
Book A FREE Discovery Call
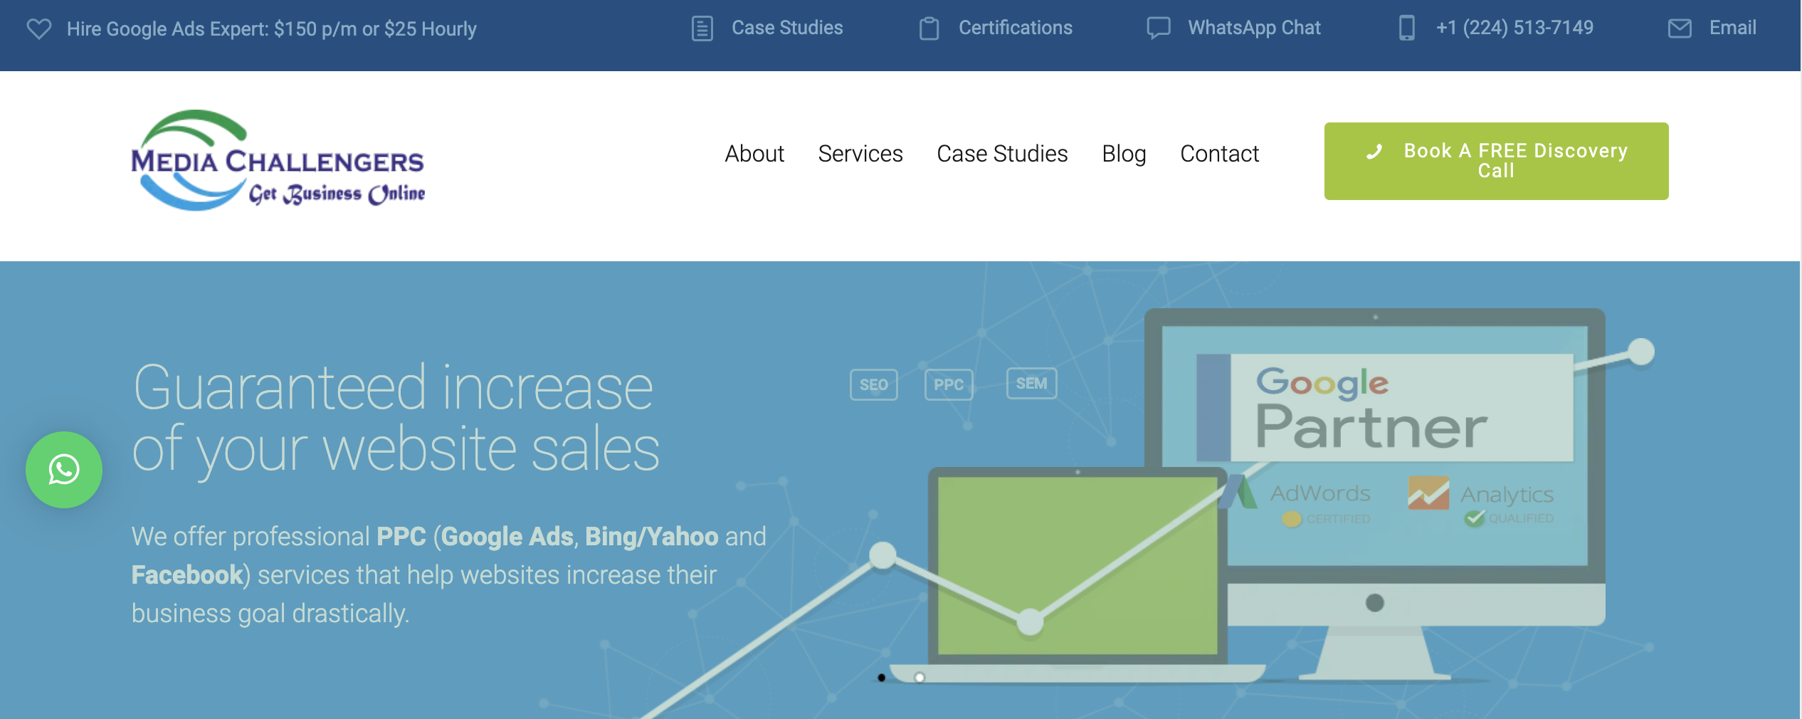pos(1496,161)
